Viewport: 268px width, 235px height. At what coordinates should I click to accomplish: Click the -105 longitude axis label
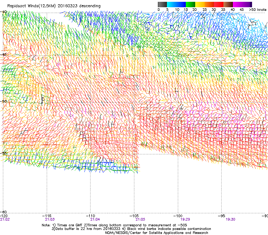(134, 216)
